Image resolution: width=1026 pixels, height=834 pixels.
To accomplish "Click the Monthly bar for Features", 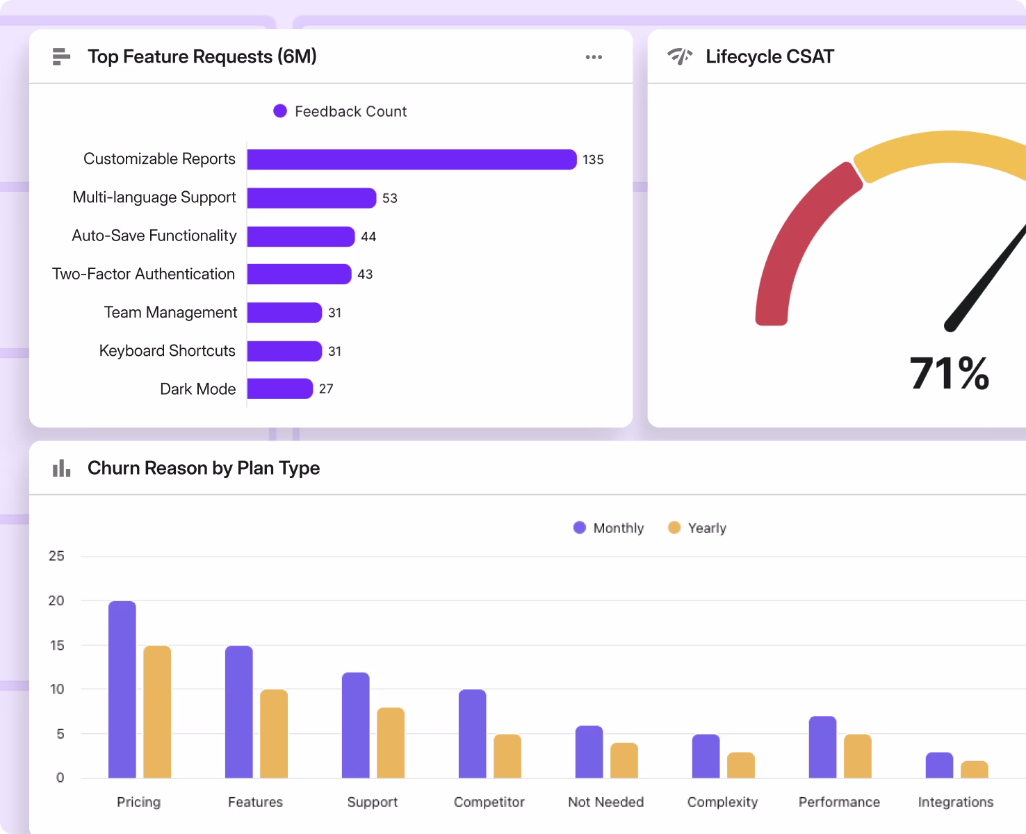I will click(239, 712).
